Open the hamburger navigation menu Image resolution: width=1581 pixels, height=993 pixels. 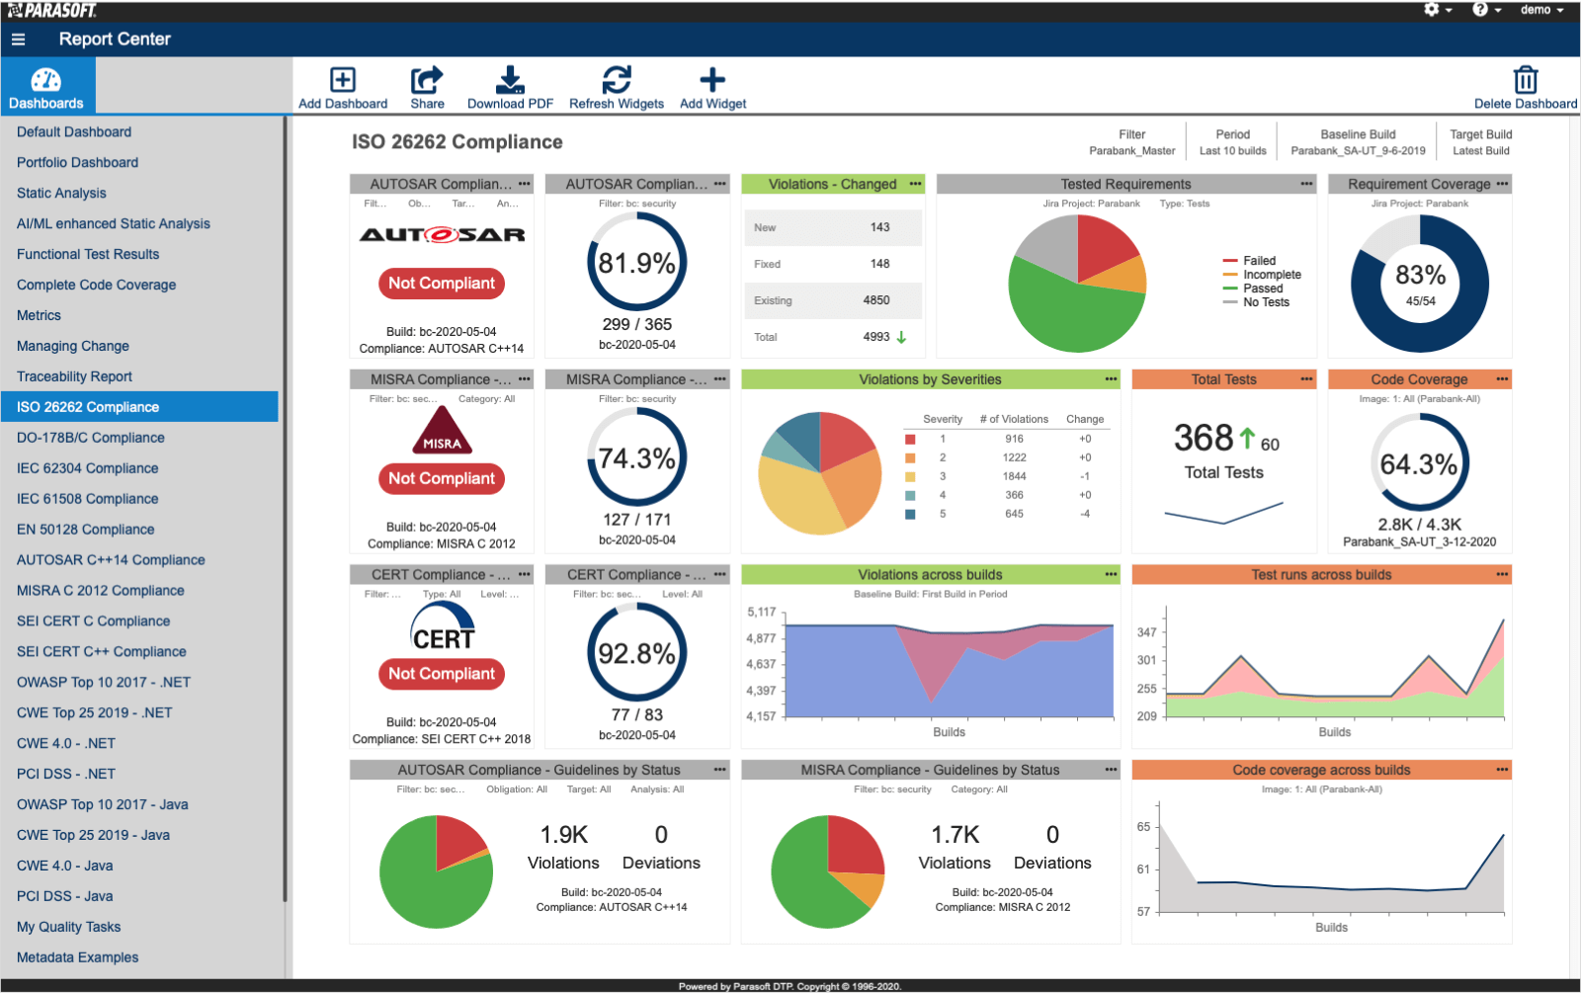tap(18, 40)
